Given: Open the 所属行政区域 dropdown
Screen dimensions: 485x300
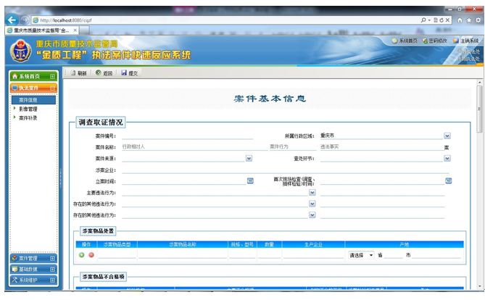Looking at the screenshot, I should (x=447, y=136).
